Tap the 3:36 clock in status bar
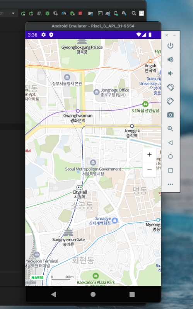Image resolution: width=193 pixels, height=309 pixels. (32, 35)
